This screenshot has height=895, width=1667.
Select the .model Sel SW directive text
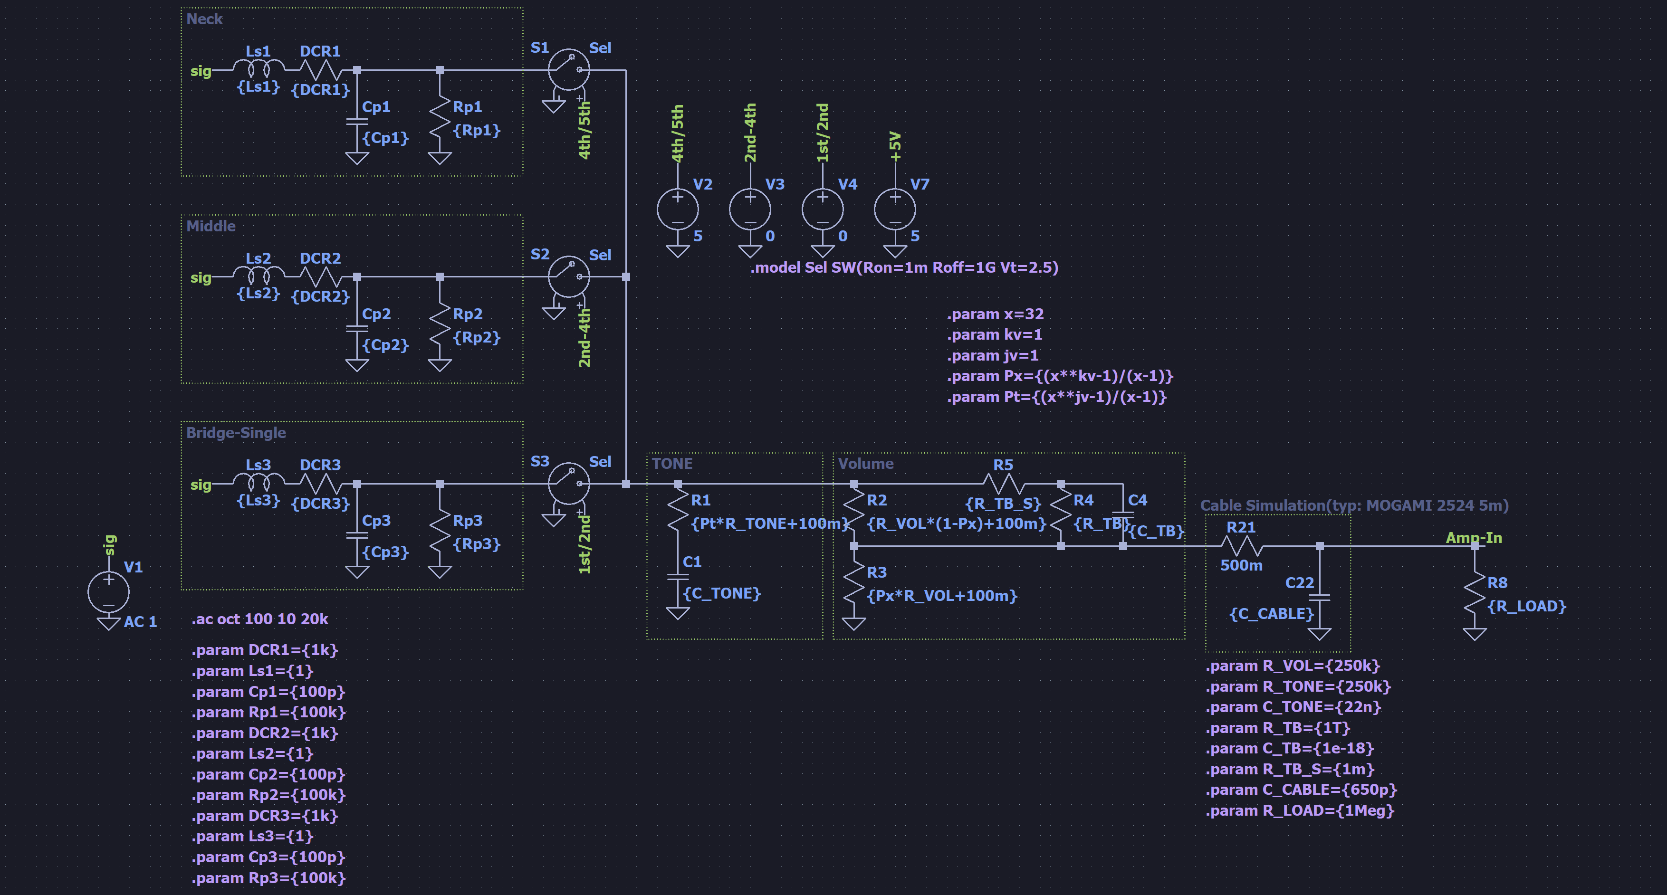[x=904, y=268]
